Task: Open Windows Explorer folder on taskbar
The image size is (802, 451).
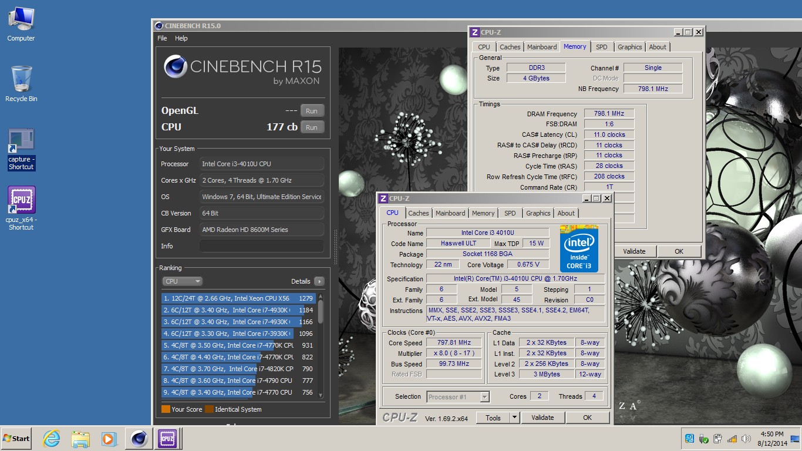Action: (x=80, y=438)
